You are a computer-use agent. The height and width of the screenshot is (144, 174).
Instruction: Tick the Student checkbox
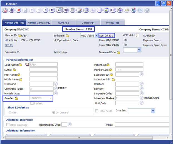coord(32,103)
